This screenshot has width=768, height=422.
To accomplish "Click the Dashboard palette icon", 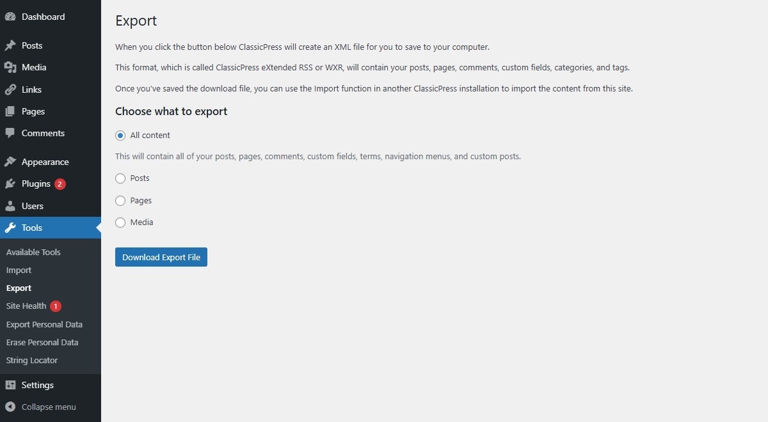I will [x=10, y=17].
